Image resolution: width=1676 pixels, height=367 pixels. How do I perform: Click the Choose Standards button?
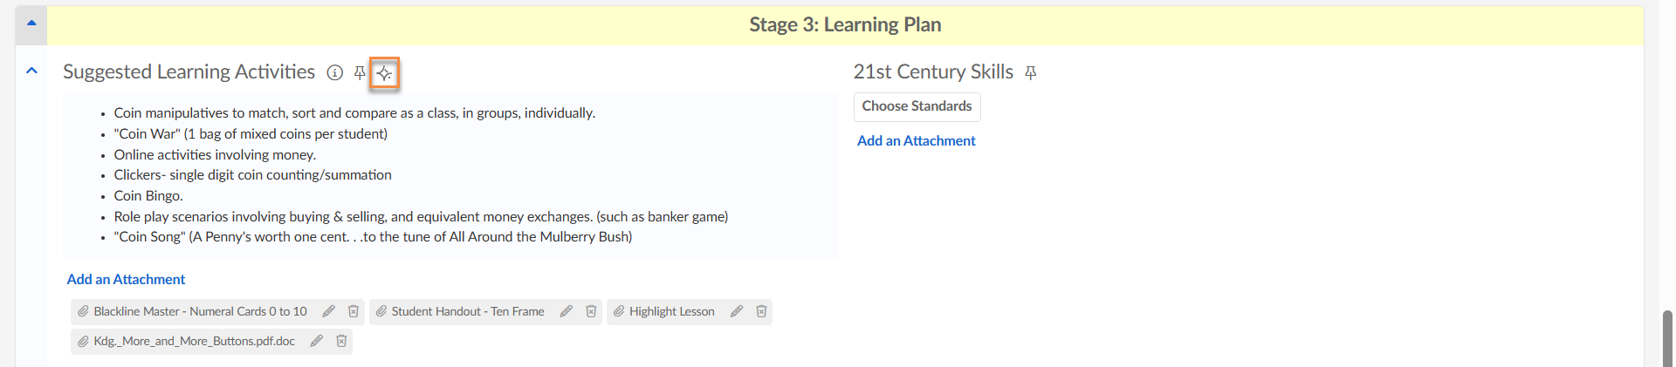point(917,106)
